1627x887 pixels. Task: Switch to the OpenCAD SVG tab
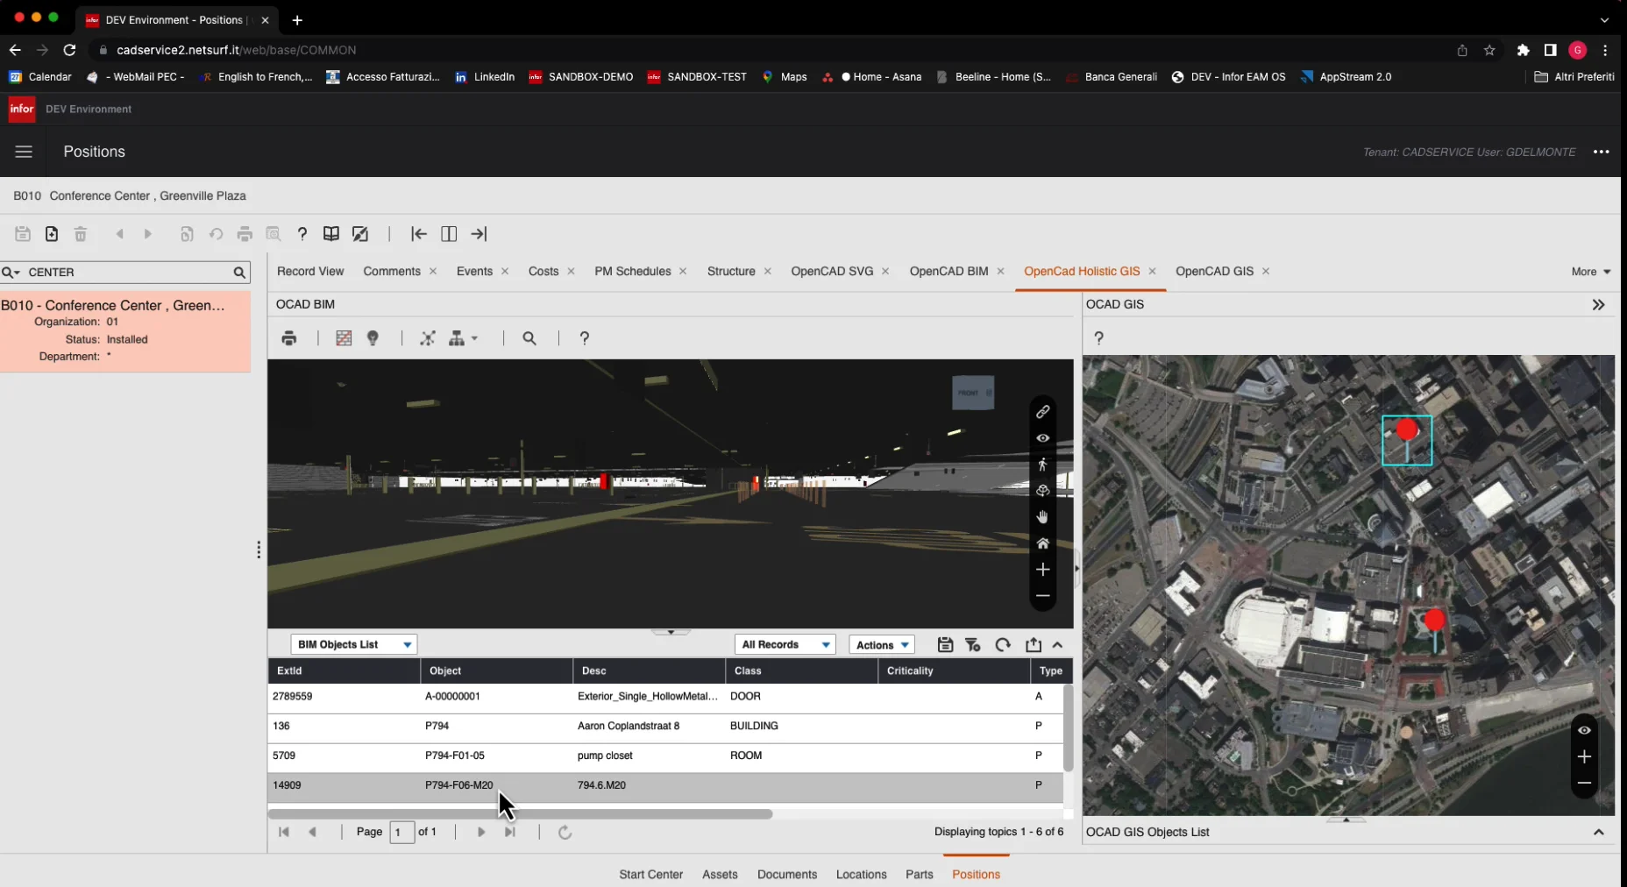click(x=832, y=272)
